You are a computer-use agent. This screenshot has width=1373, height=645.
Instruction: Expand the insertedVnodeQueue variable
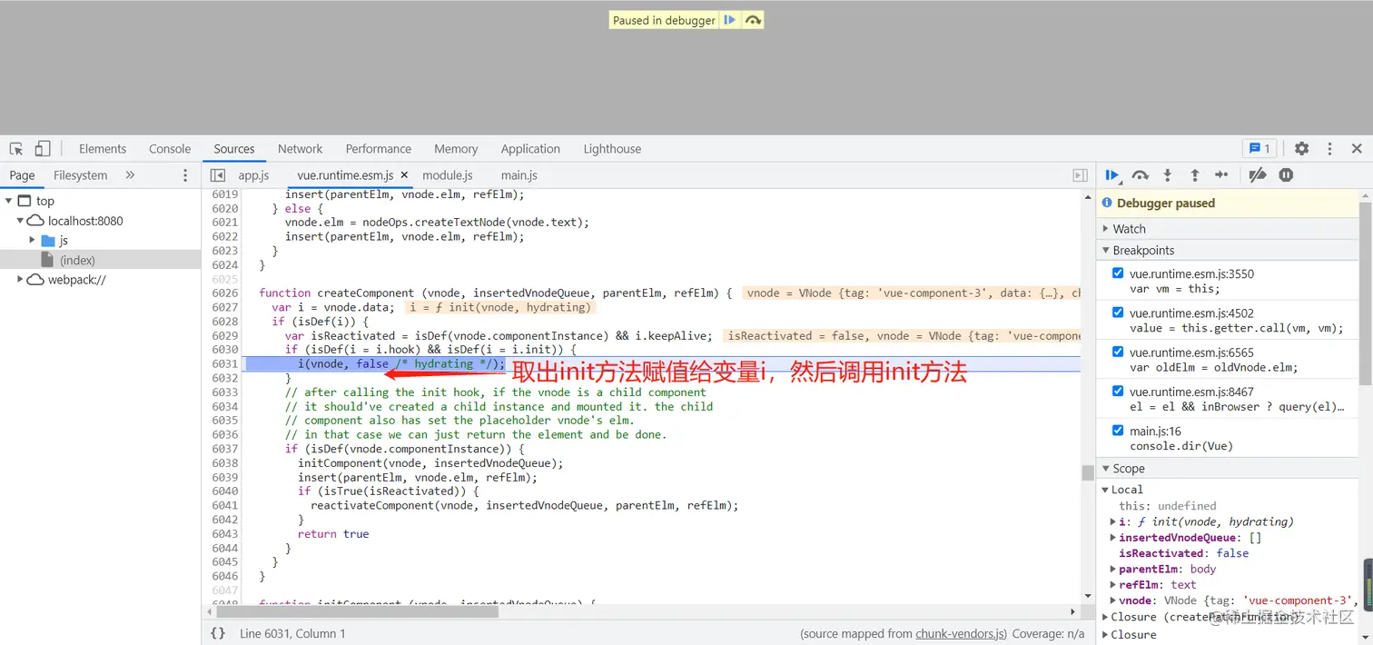click(1114, 538)
